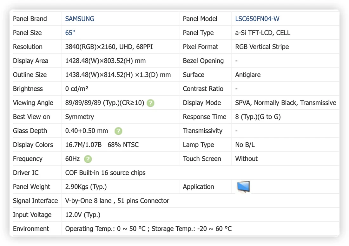349x246 pixels.
Task: Click the 'Display Area' label
Action: coord(30,61)
